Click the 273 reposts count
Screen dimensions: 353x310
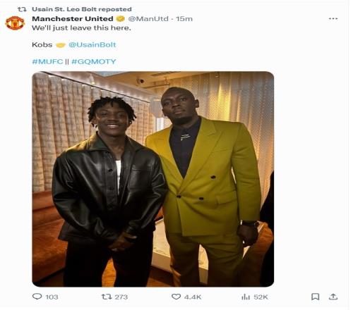click(121, 297)
